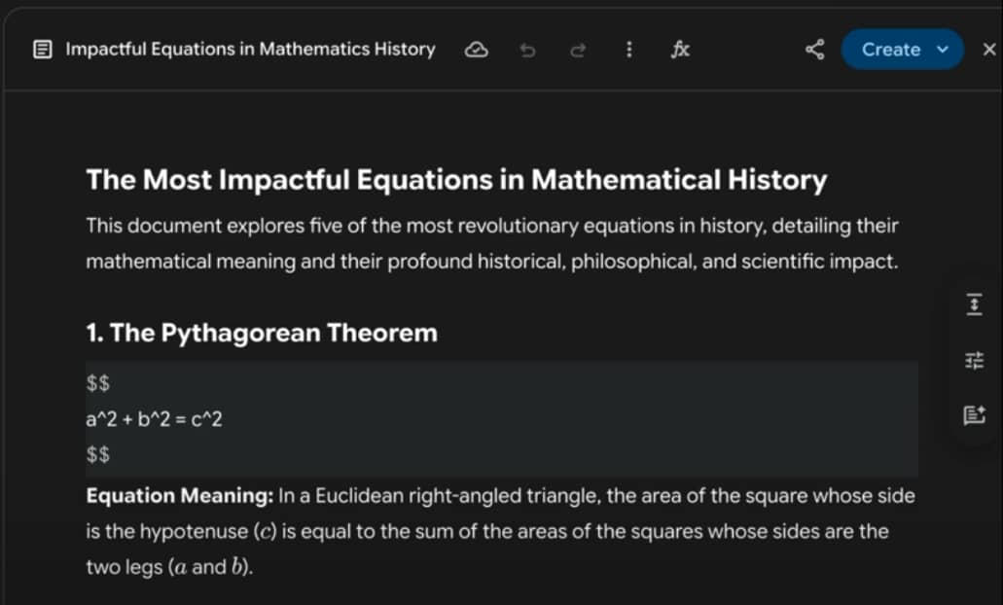Screen dimensions: 1003x605
Task: Click the cloud save status icon
Action: click(x=476, y=49)
